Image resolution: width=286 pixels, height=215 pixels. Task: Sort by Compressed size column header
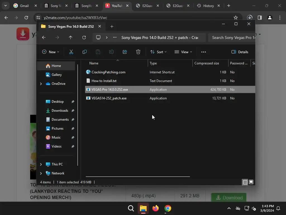coord(210,63)
